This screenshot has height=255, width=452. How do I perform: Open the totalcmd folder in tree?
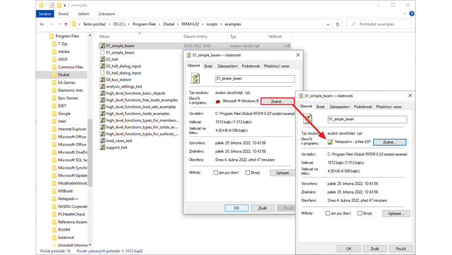tap(66, 237)
